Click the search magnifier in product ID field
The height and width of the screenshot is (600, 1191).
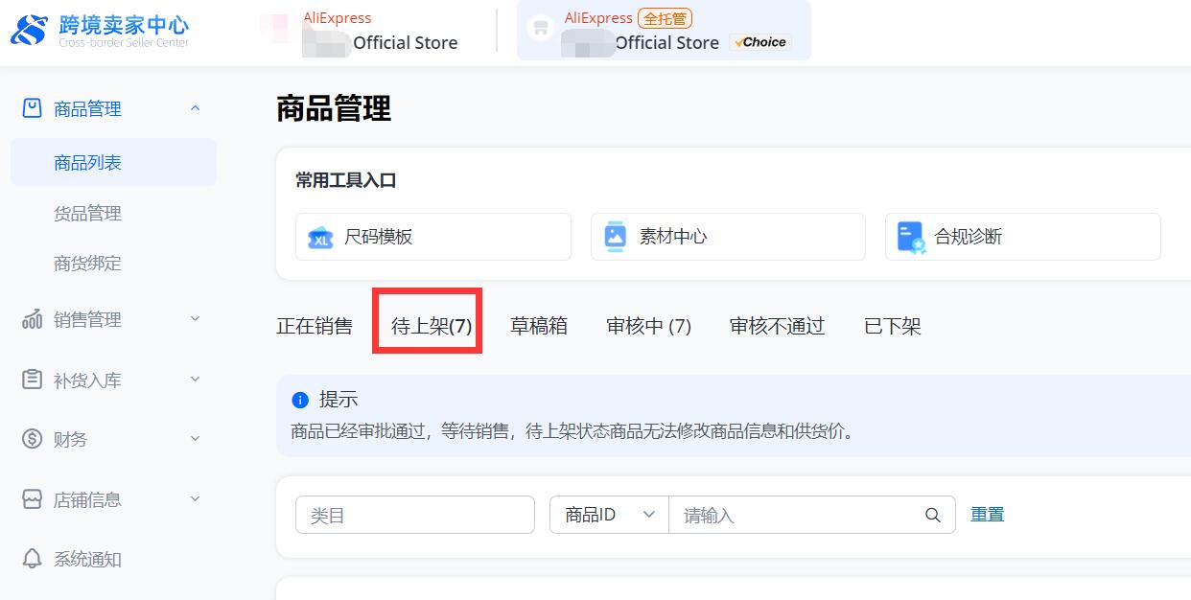[932, 515]
